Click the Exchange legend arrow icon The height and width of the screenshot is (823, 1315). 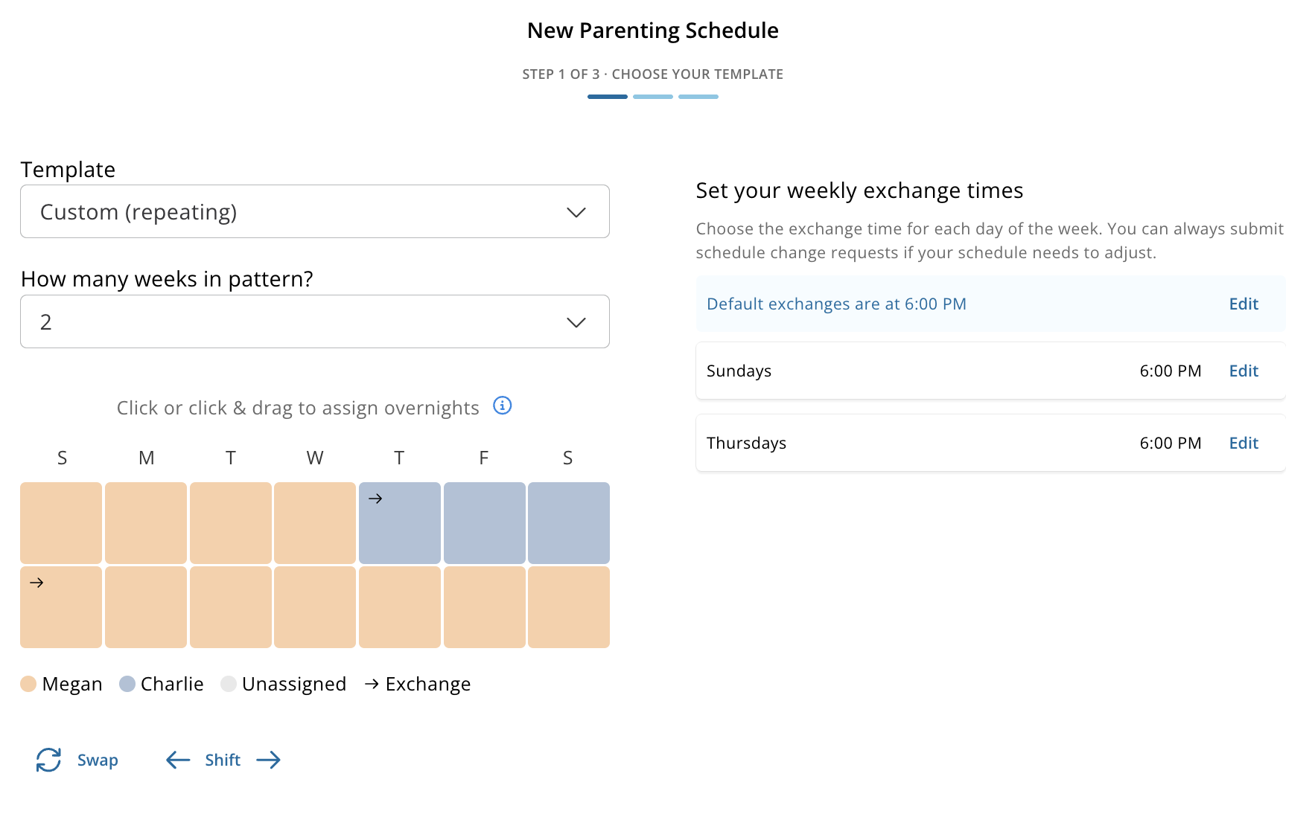(x=372, y=684)
